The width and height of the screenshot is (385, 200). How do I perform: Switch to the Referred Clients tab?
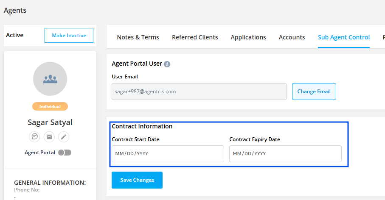[x=195, y=37]
